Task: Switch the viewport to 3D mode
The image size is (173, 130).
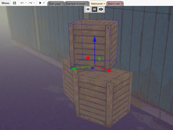Action: (x=94, y=9)
